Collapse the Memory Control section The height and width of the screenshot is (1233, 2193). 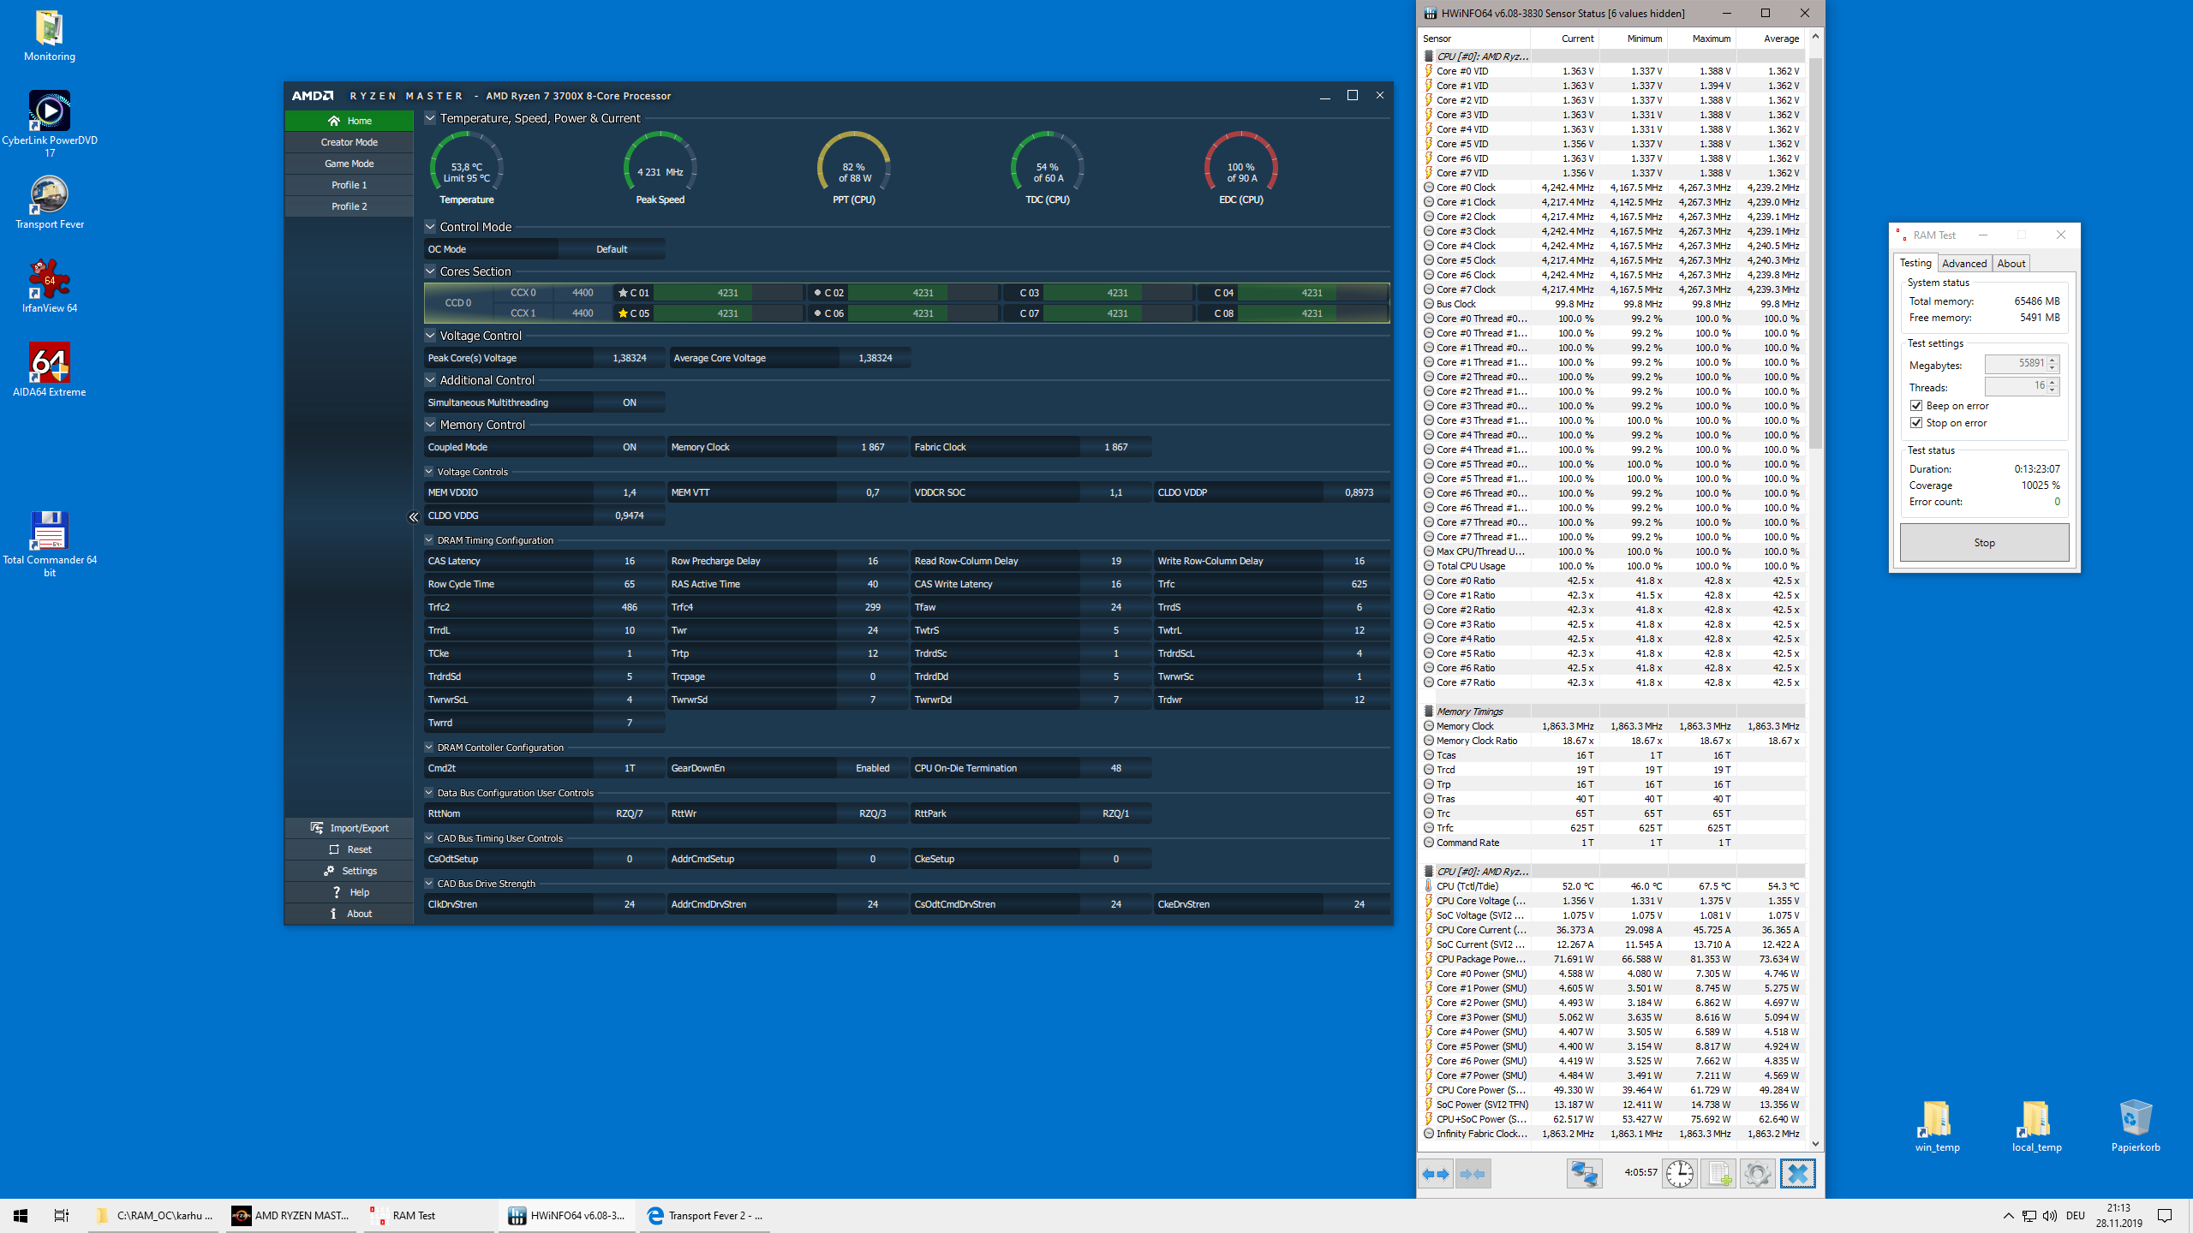[x=431, y=425]
